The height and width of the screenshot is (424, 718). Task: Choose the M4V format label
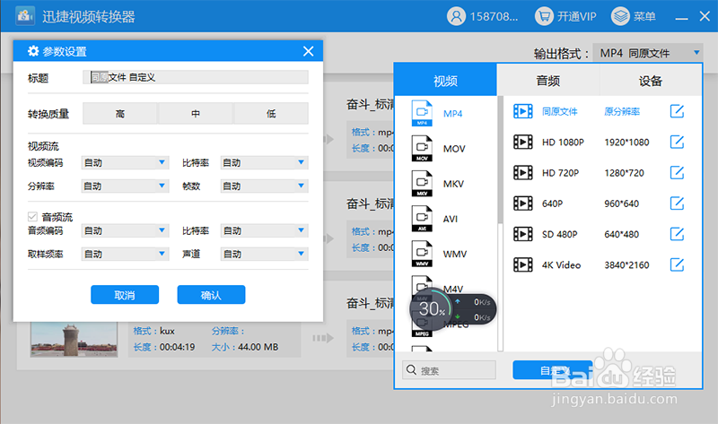coord(453,289)
